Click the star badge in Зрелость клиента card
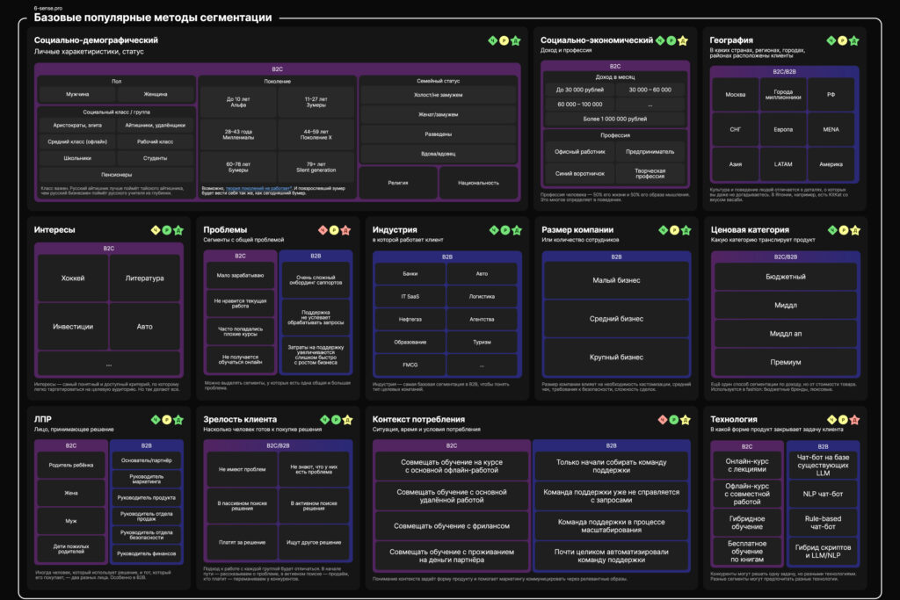Viewport: 900px width, 600px height. [x=345, y=420]
